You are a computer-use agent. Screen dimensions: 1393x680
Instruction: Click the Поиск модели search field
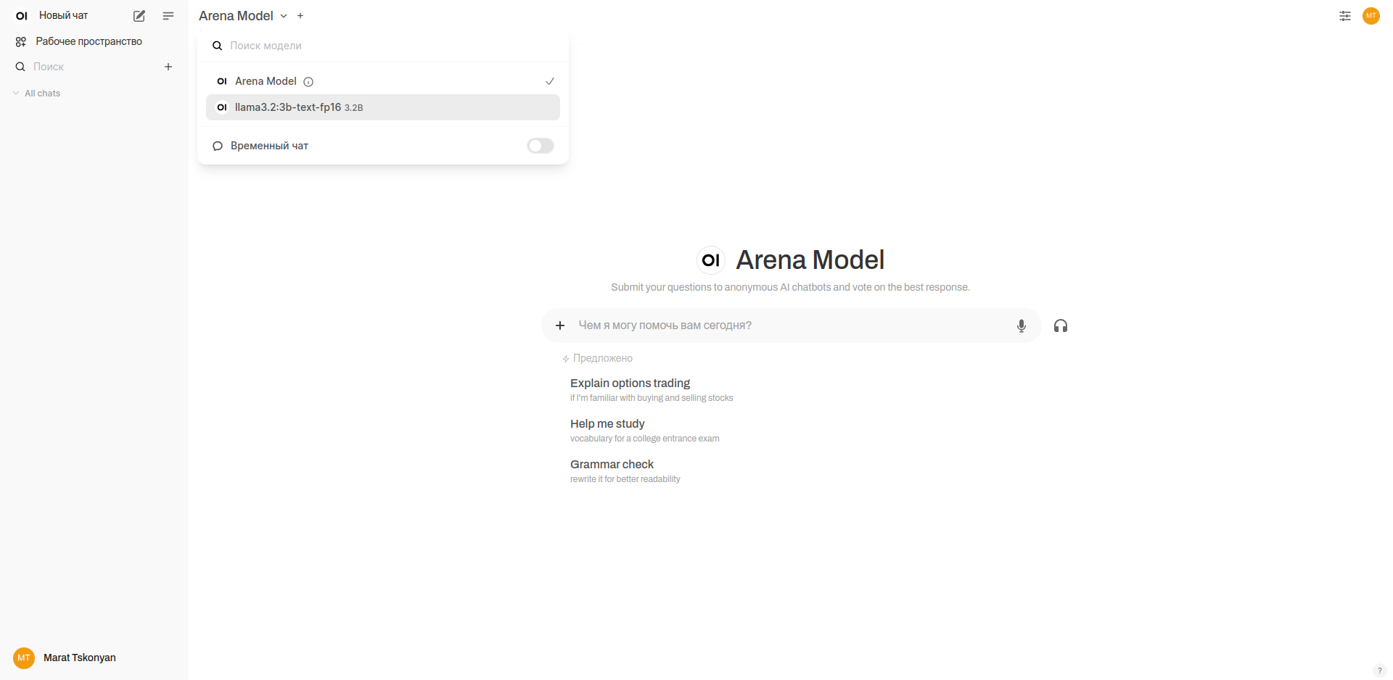392,46
